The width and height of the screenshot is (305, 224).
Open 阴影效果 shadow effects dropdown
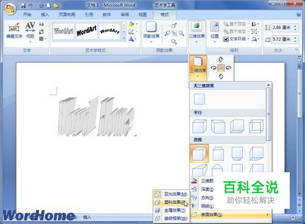click(x=151, y=32)
